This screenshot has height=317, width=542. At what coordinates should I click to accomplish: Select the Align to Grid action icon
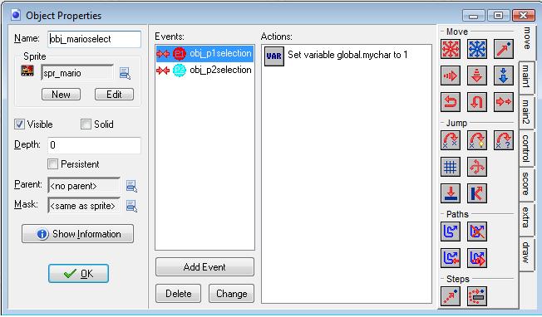(x=451, y=167)
